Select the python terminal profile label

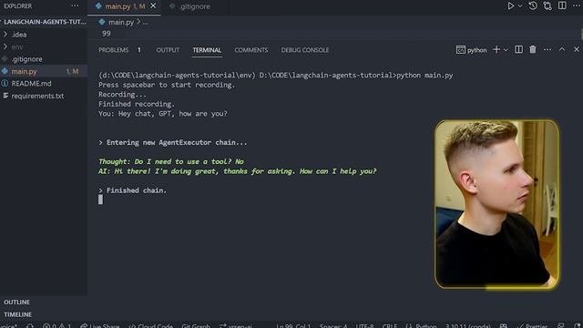[x=472, y=50]
